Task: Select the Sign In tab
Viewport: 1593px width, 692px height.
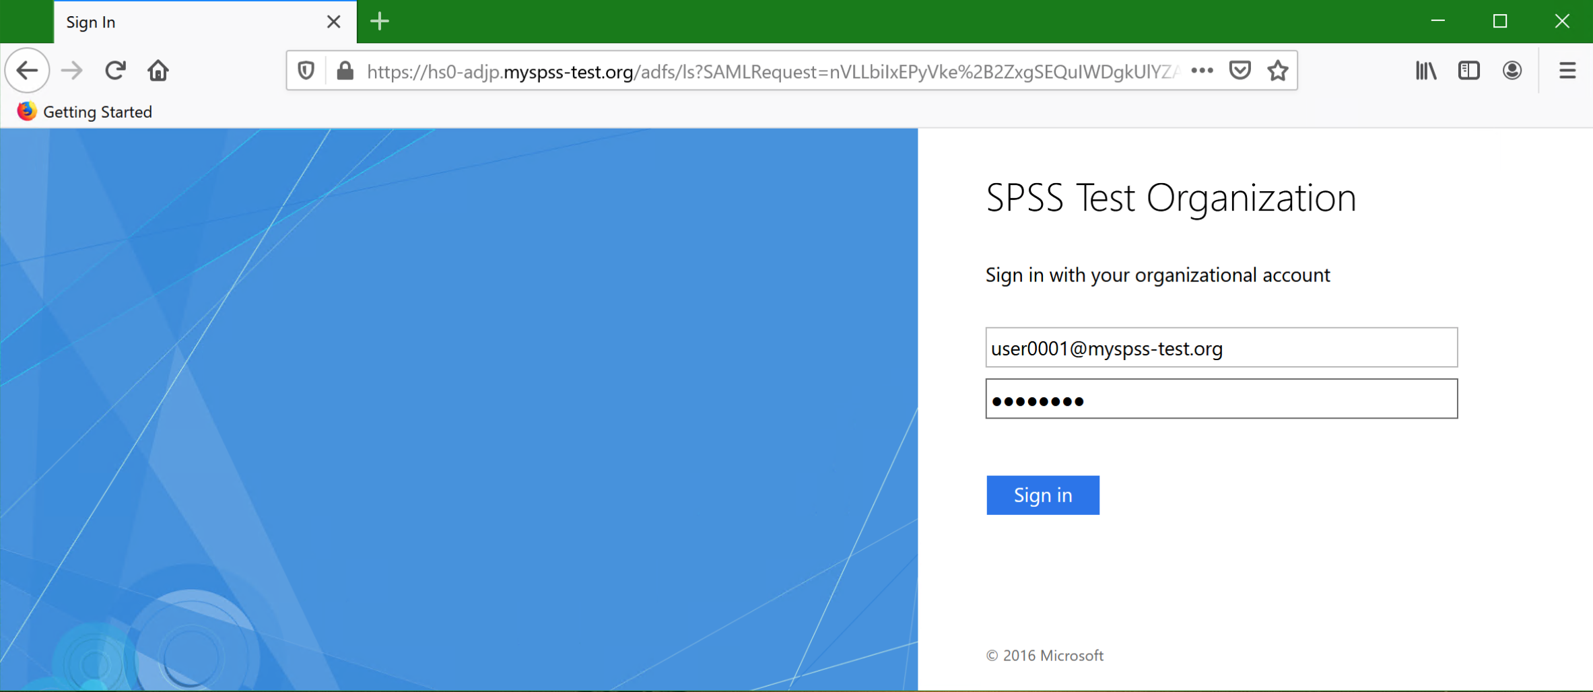Action: [x=205, y=22]
